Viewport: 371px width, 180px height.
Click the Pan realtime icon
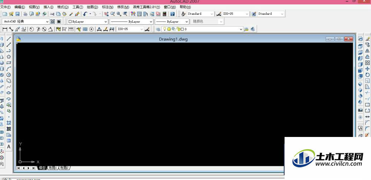tap(106, 14)
